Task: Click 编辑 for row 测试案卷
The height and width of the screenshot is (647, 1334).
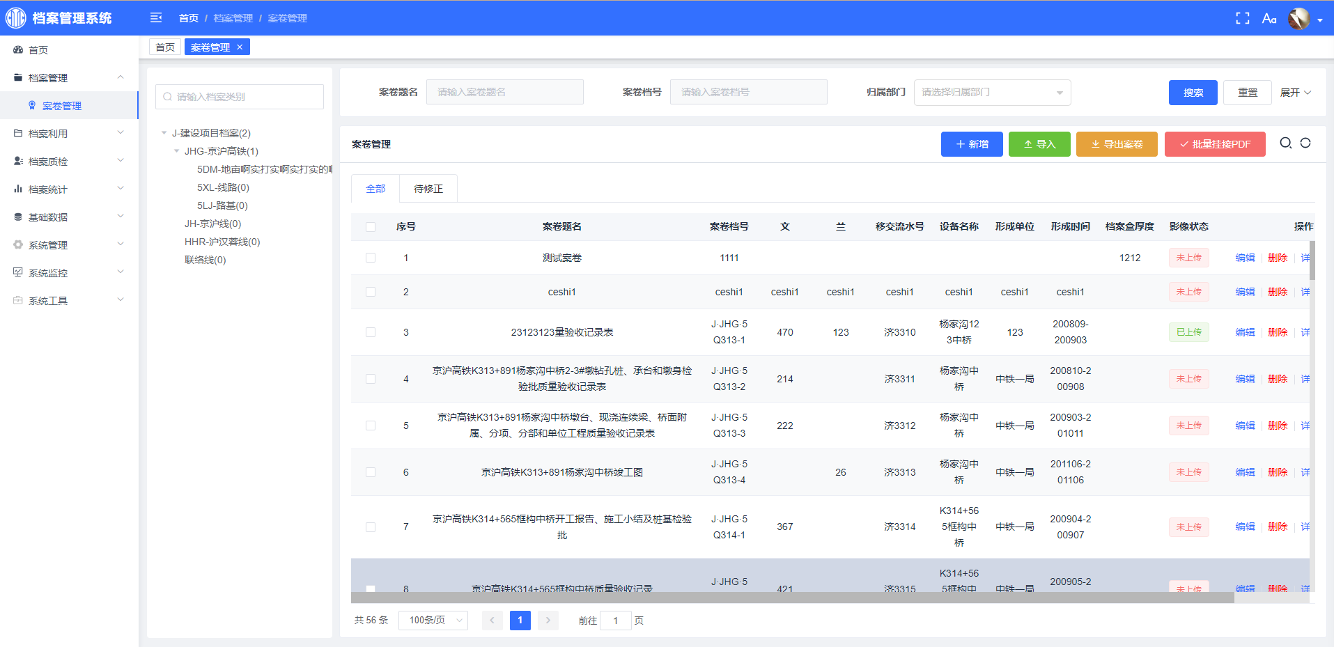Action: point(1245,258)
